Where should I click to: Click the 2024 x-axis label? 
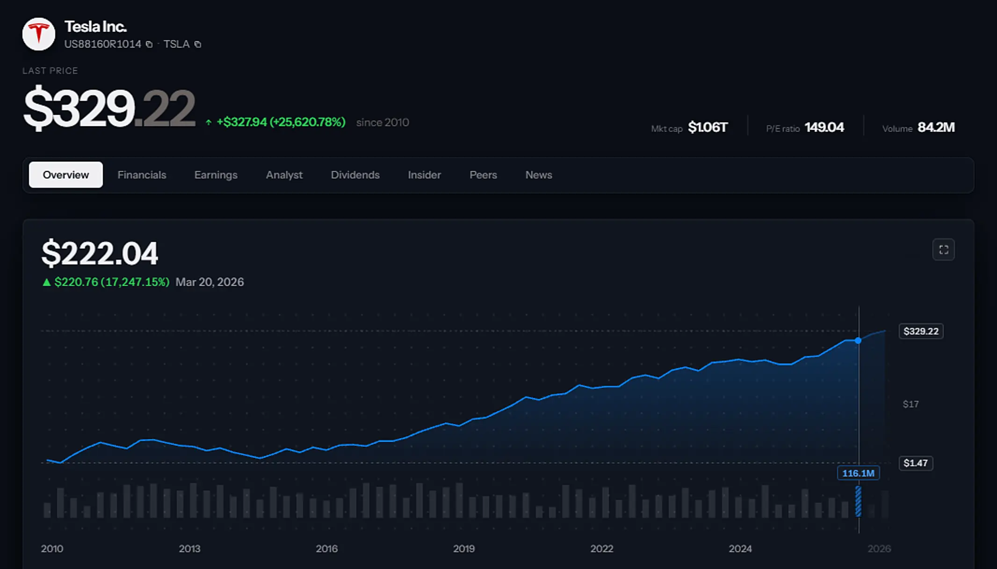point(740,548)
